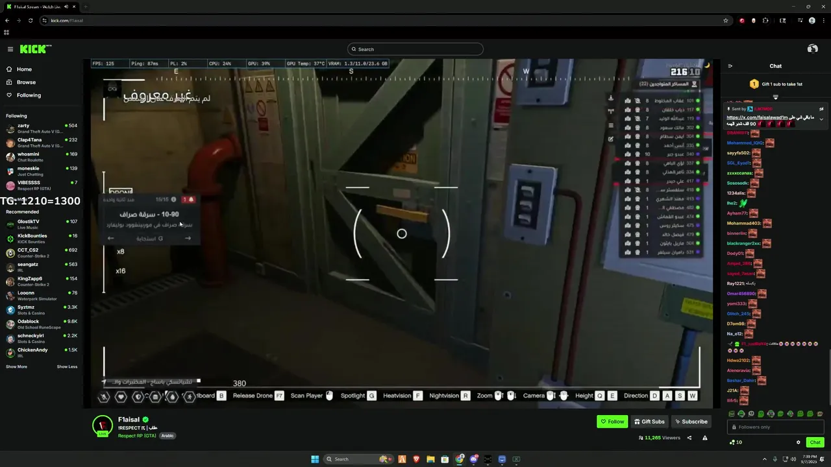Click username Mohammad403 in chat
Image resolution: width=831 pixels, height=467 pixels.
(x=743, y=223)
